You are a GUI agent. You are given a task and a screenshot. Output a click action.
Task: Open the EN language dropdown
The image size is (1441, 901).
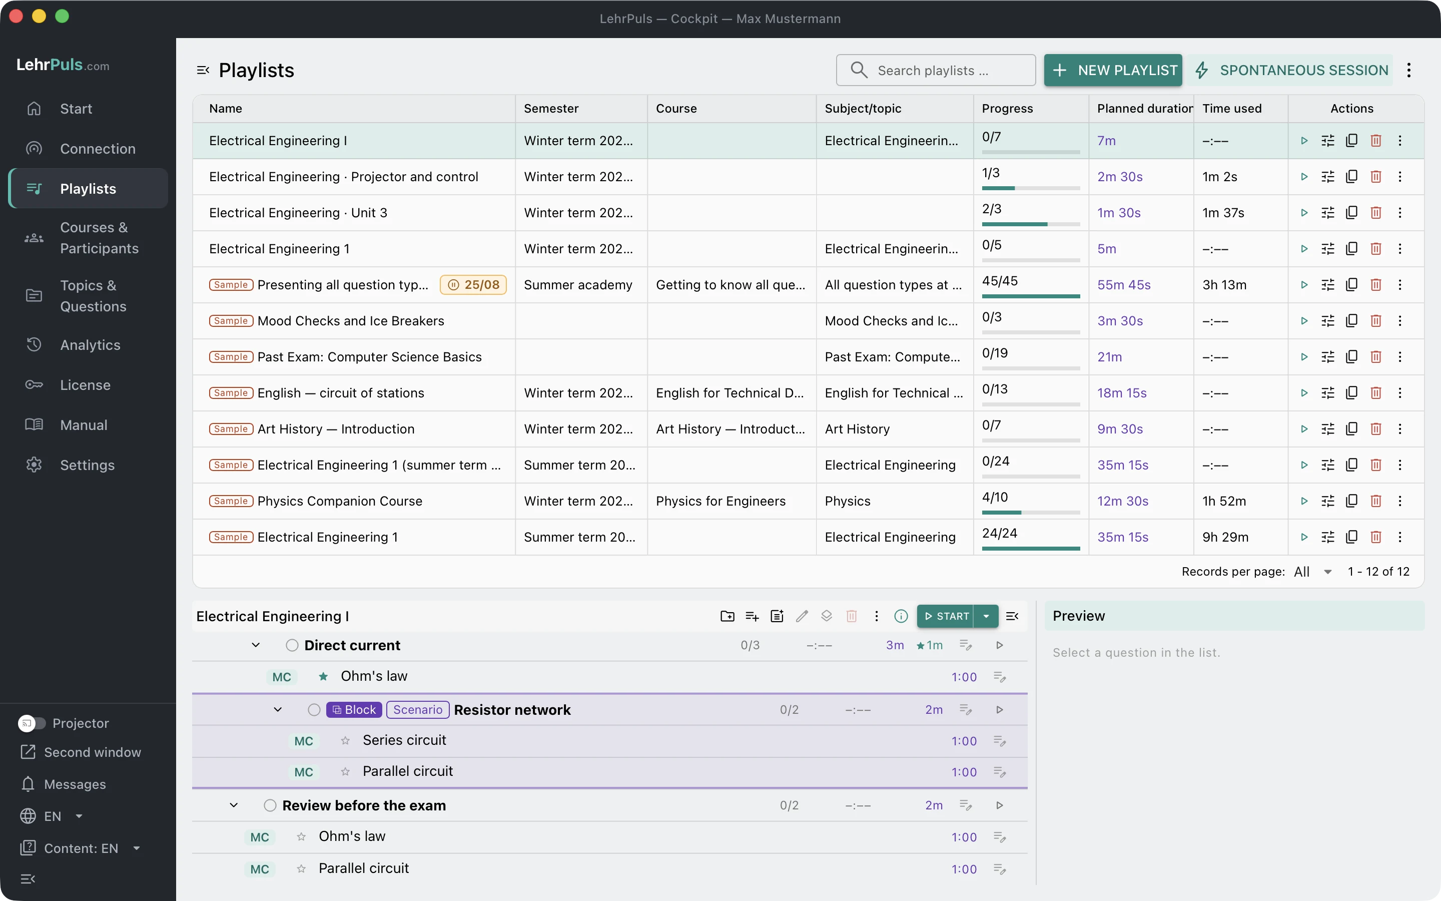tap(53, 816)
